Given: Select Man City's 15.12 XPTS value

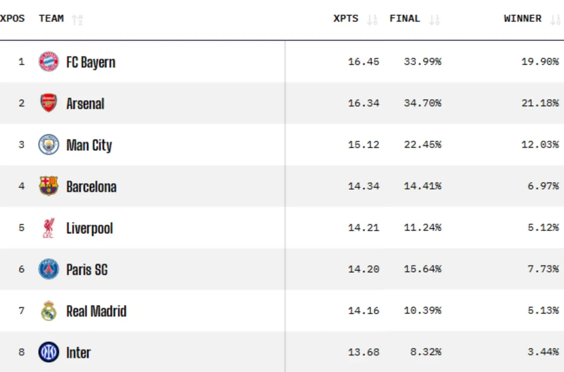Looking at the screenshot, I should (x=364, y=145).
